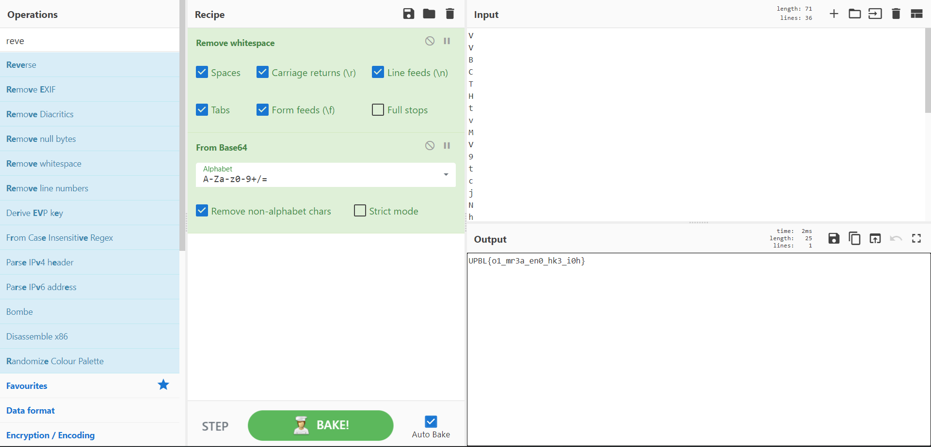931x447 pixels.
Task: Open the Base64 Alphabet dropdown
Action: coord(445,175)
